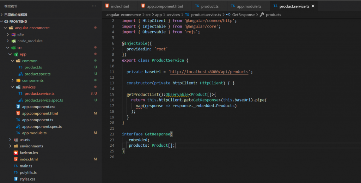Open the app.component.html editor tab
361x183 pixels.
coord(165,6)
